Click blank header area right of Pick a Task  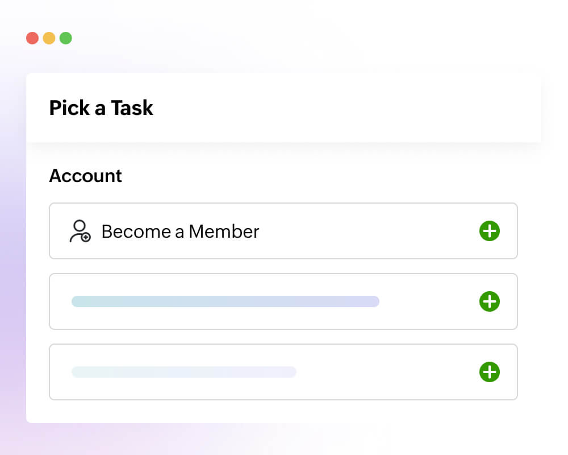coord(341,107)
